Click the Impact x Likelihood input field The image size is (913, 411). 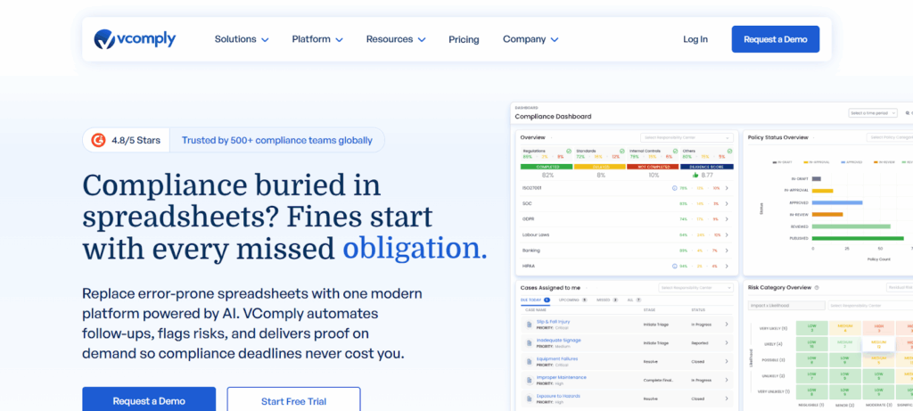(x=785, y=306)
